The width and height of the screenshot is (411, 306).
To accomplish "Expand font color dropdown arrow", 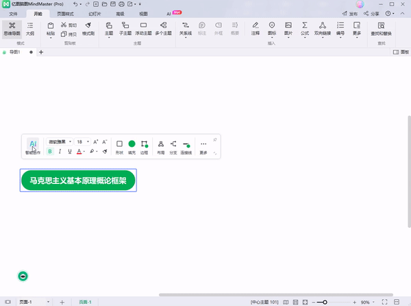I will (84, 152).
